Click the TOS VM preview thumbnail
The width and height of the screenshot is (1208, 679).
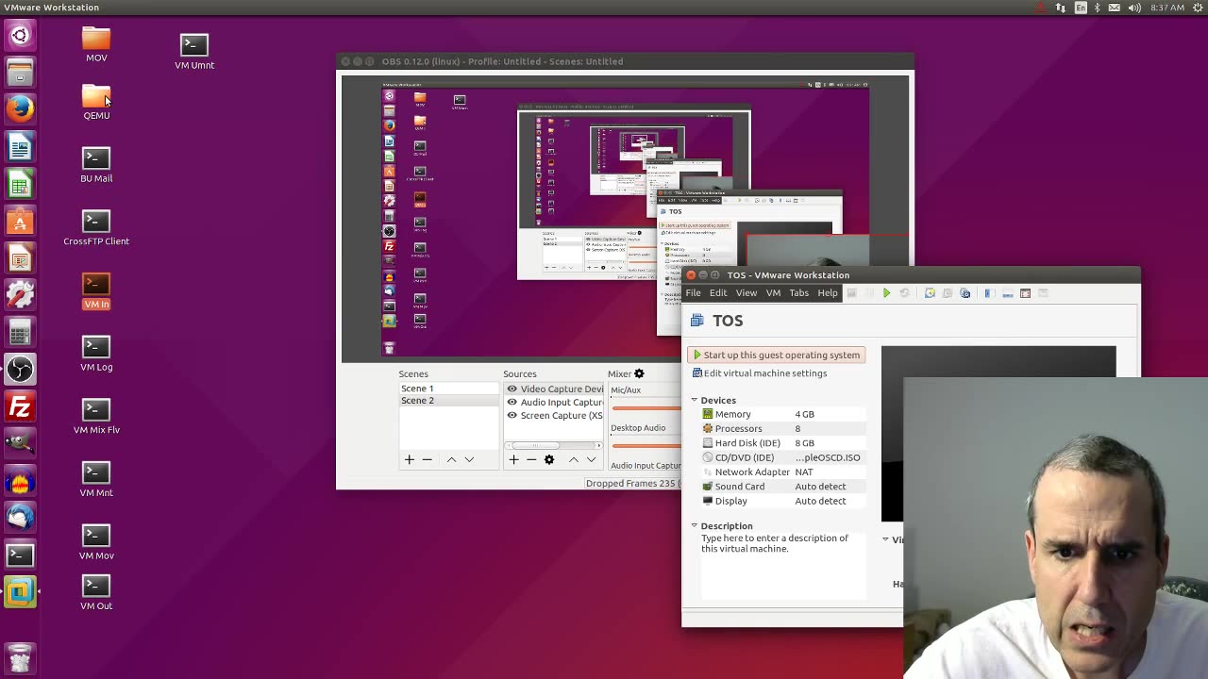(x=998, y=434)
